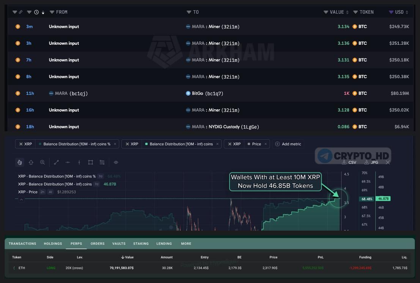Screen dimensions: 420x283
Task: Collapse chart legend with chevron arrow
Action: (x=21, y=200)
